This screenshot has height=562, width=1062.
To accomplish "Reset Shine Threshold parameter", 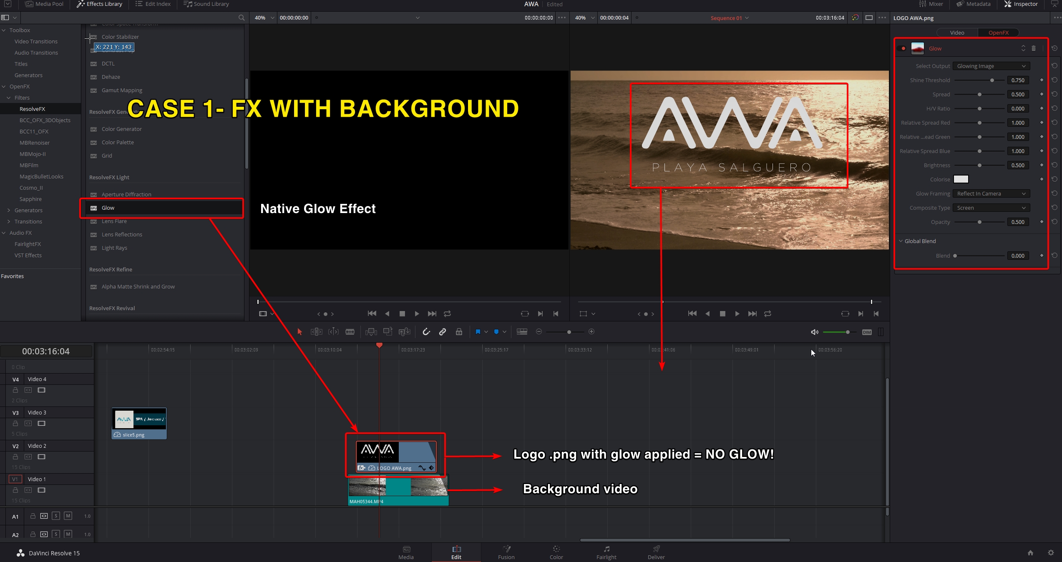I will click(1054, 80).
